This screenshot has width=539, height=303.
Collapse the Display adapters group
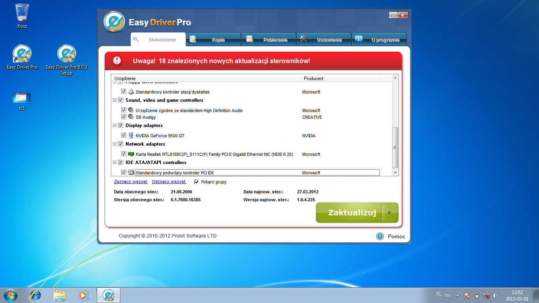click(x=115, y=125)
